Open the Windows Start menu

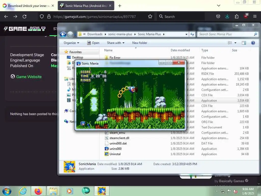tap(7, 191)
